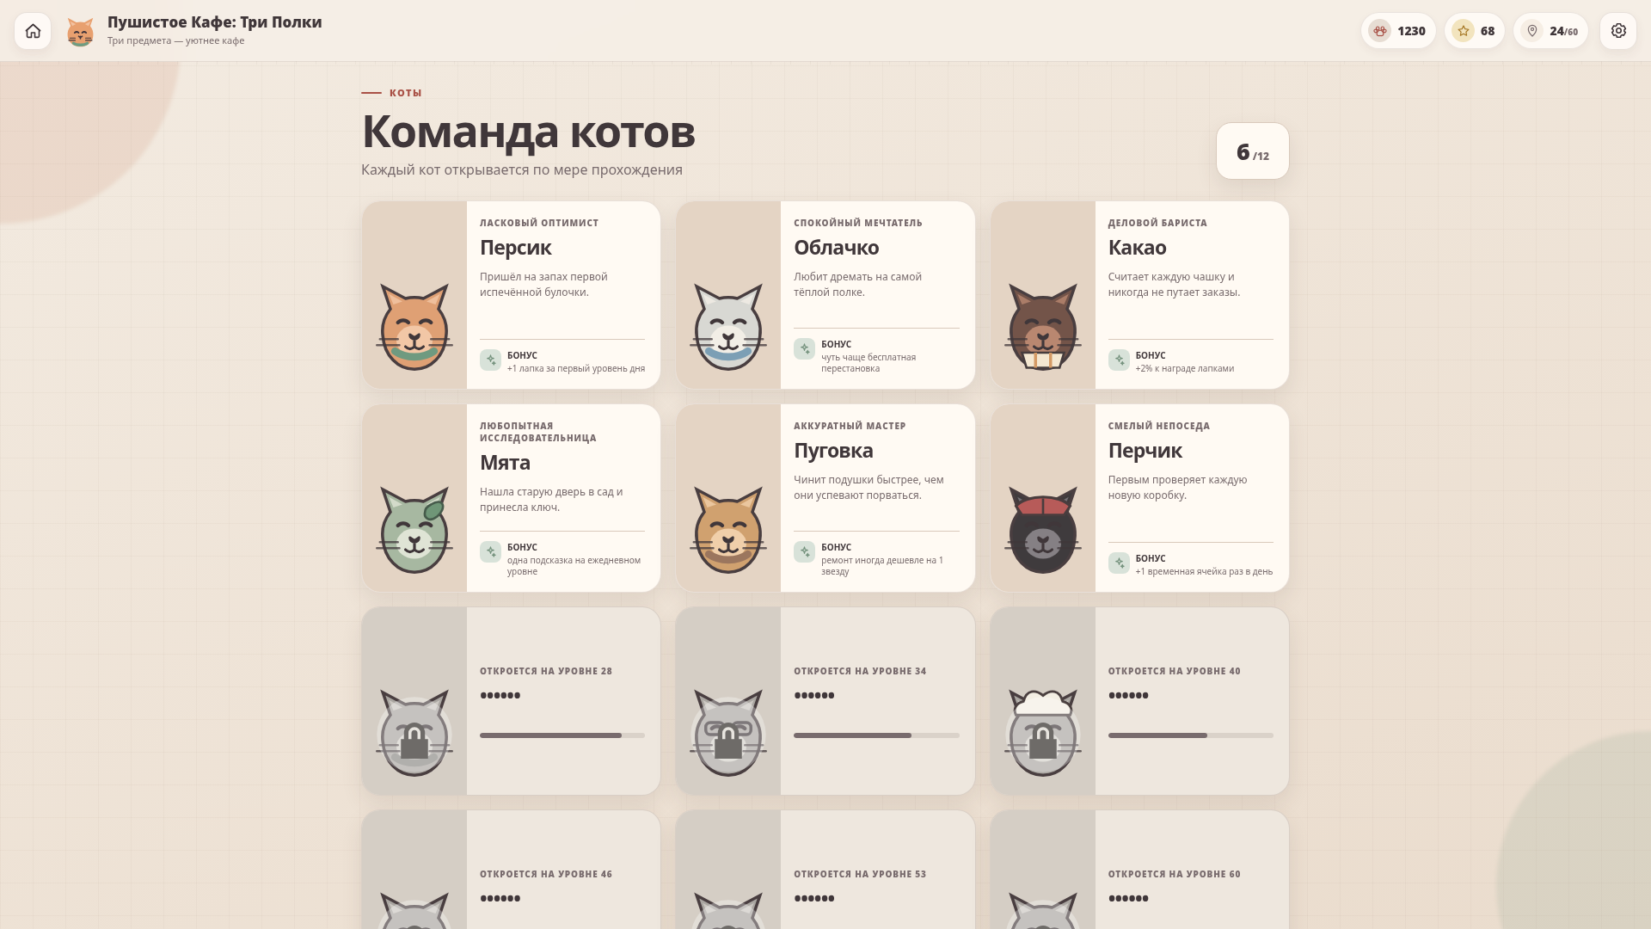Select Персик cat avatar
This screenshot has width=1651, height=929.
[x=414, y=328]
